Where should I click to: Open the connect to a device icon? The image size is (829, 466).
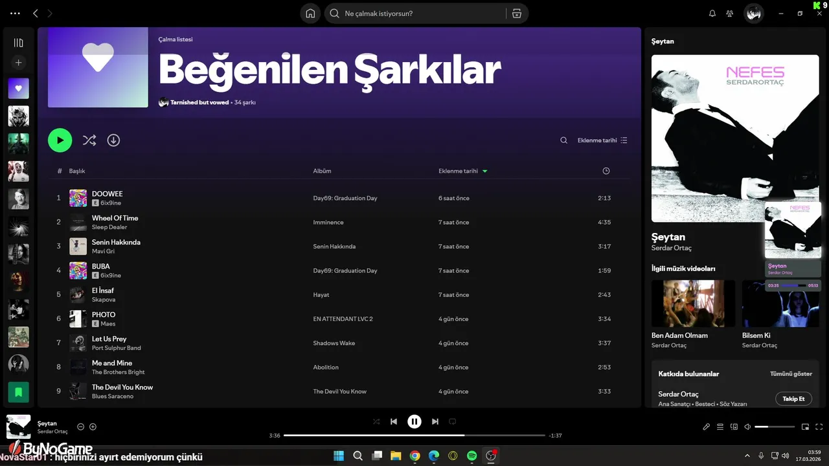pyautogui.click(x=734, y=427)
